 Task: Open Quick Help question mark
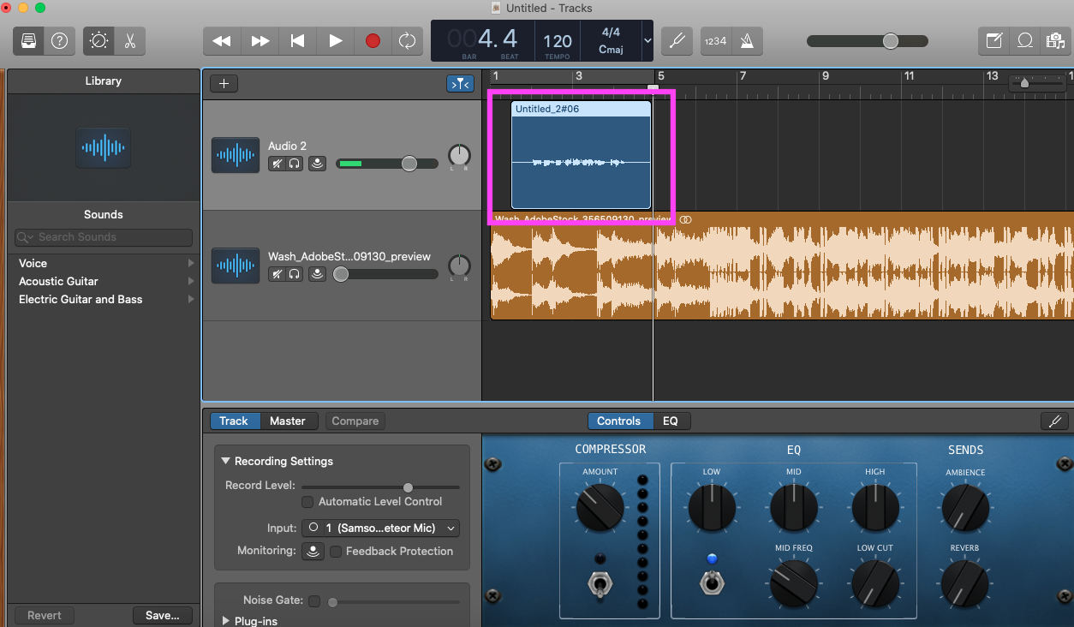[x=59, y=40]
